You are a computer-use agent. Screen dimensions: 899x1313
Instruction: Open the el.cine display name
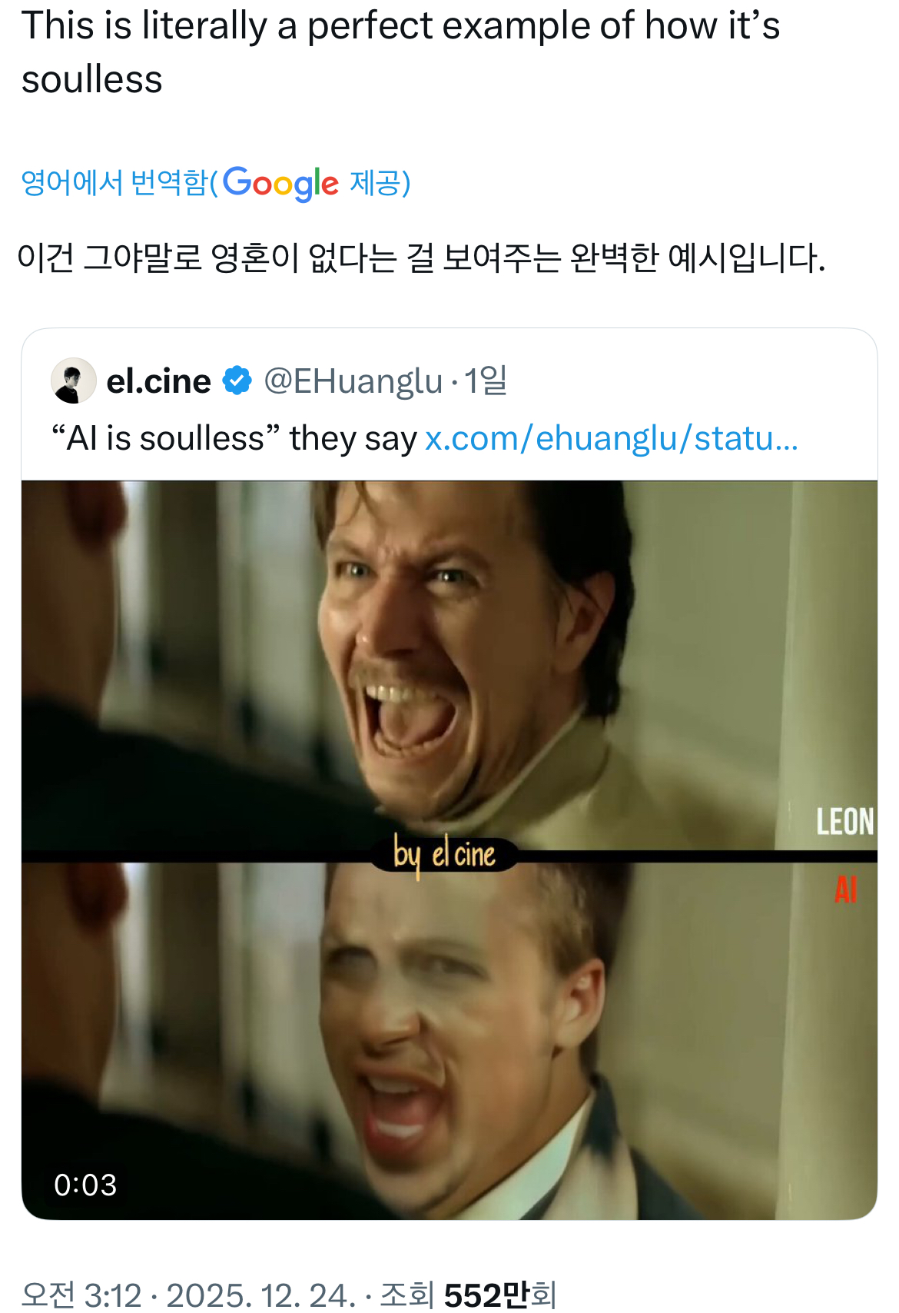[x=158, y=381]
